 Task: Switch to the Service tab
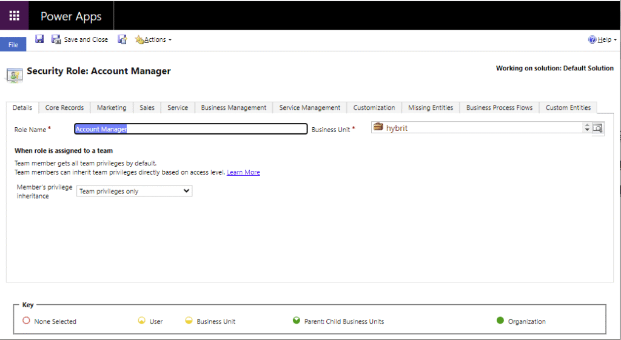[x=178, y=108]
